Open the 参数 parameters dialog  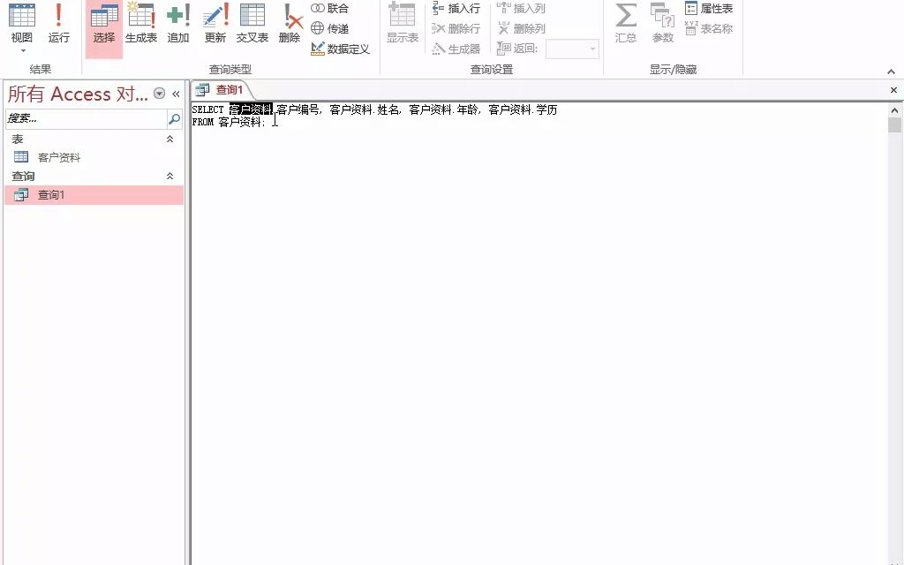click(x=662, y=24)
